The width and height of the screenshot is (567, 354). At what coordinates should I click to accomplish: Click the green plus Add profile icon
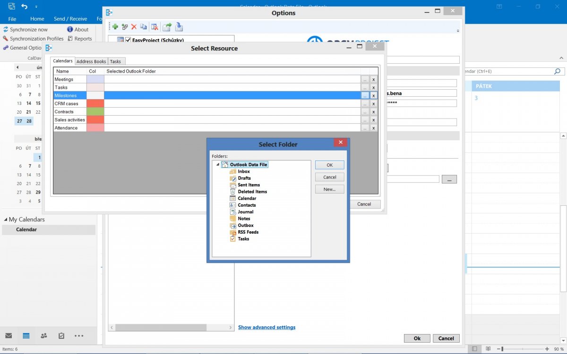115,27
